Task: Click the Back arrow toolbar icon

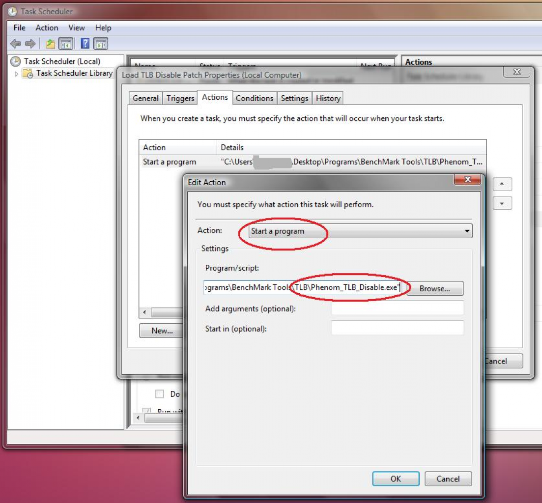Action: 15,44
